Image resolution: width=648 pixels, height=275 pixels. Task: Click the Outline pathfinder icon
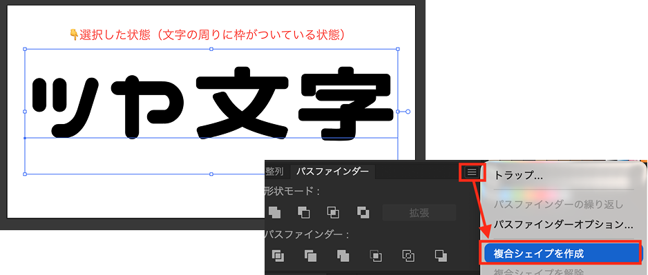408,256
